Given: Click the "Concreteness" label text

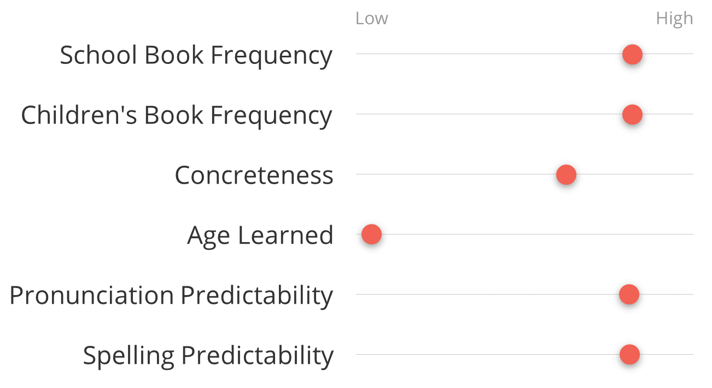Looking at the screenshot, I should [254, 175].
